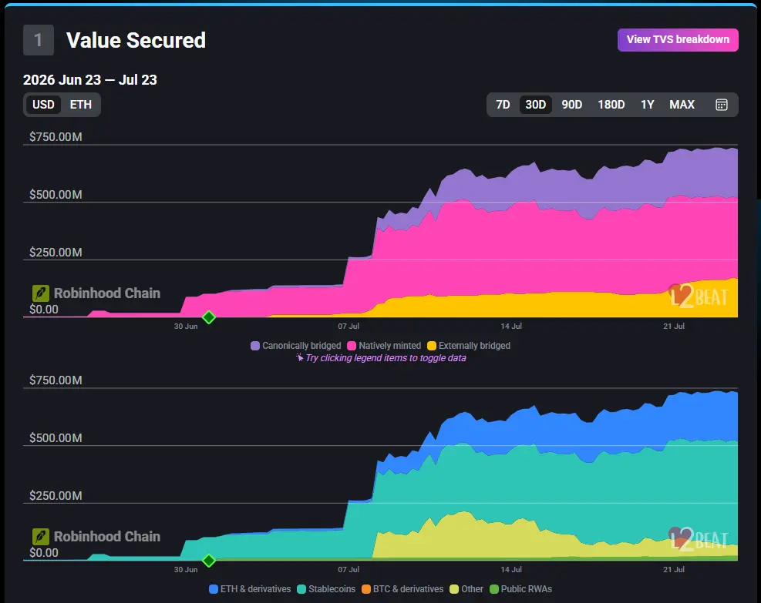Image resolution: width=761 pixels, height=603 pixels.
Task: Click the upper chart $750.00M axis label
Action: click(56, 136)
